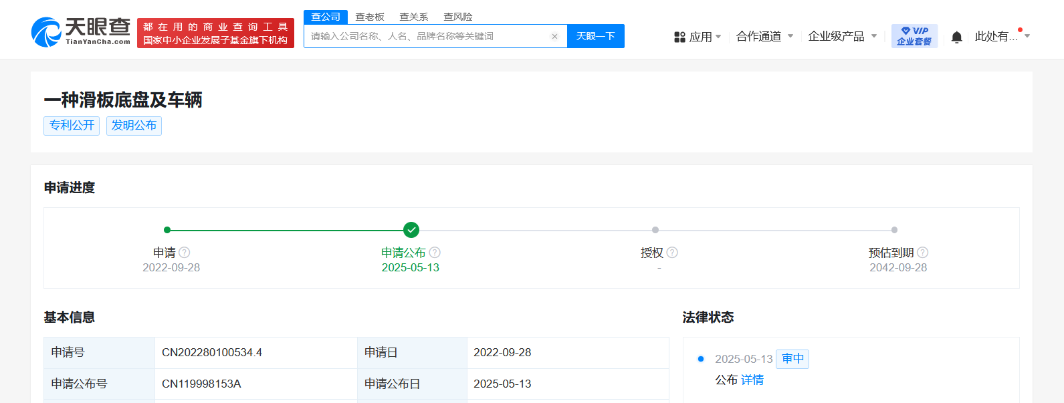Click the patent title 一种滑板底盘及车辆

[x=123, y=100]
